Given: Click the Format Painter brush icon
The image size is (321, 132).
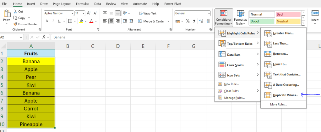Looking at the screenshot, I should coord(15,24).
